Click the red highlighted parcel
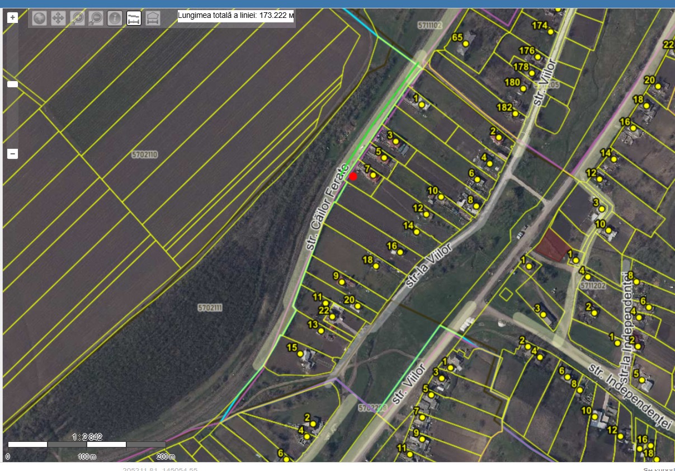The width and height of the screenshot is (675, 471). point(553,246)
